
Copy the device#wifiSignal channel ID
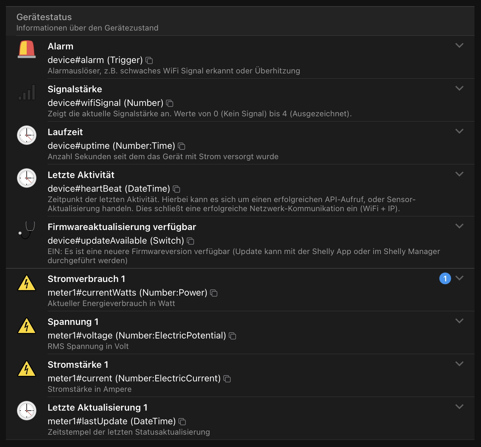point(170,103)
